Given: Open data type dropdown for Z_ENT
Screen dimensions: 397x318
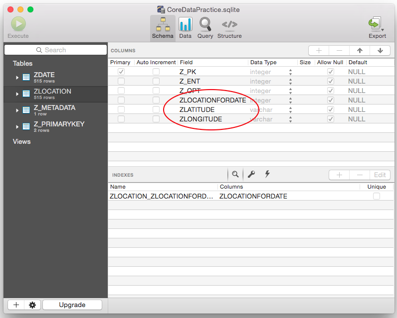Looking at the screenshot, I should (290, 81).
